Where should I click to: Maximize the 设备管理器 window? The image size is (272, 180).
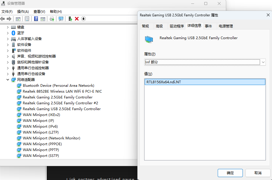tap(206, 4)
